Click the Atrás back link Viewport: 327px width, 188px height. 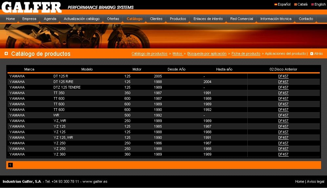[318, 53]
